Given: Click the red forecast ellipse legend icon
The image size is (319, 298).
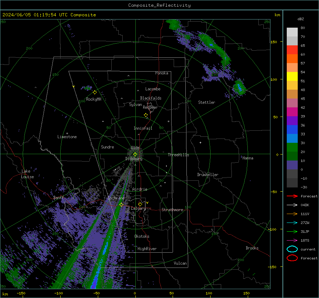Looking at the screenshot, I should tap(292, 258).
